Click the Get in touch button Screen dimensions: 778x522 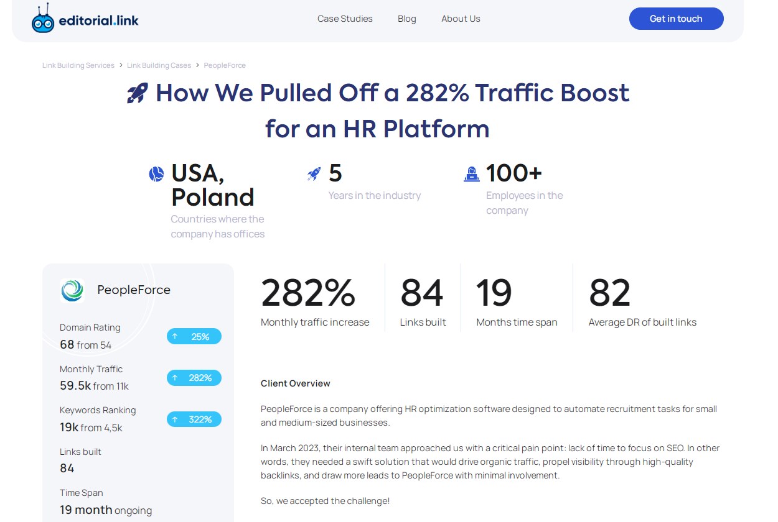tap(676, 19)
